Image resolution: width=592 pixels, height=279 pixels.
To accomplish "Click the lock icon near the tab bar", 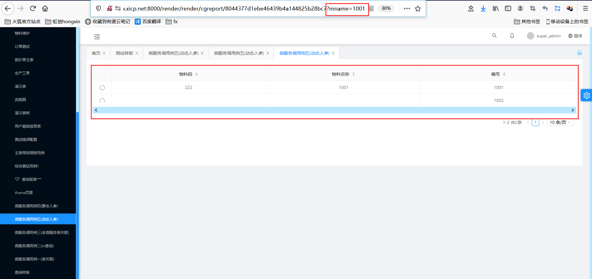I will pyautogui.click(x=579, y=53).
